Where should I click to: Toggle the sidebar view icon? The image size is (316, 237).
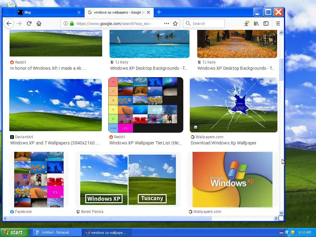266,23
